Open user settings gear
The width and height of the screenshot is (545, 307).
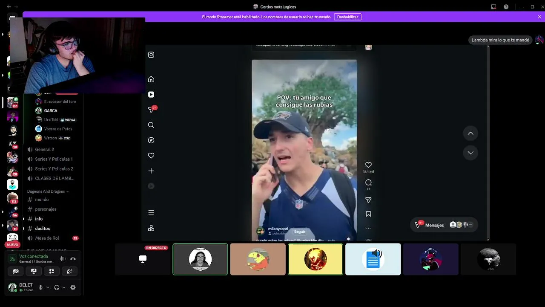coord(73,287)
